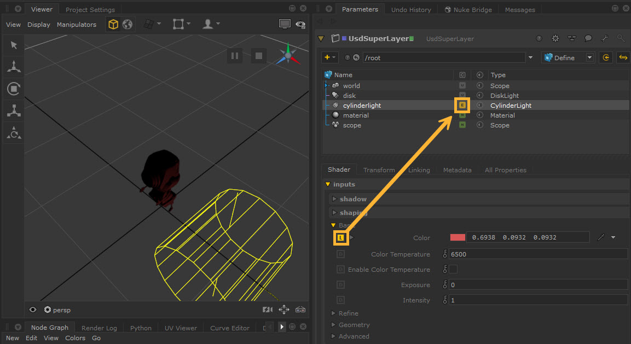631x344 pixels.
Task: Click the pause render button
Action: (x=235, y=56)
